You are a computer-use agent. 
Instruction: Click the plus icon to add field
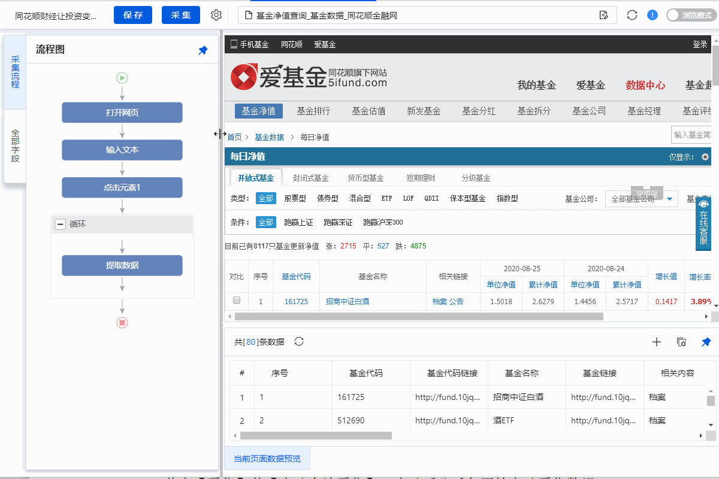(657, 342)
